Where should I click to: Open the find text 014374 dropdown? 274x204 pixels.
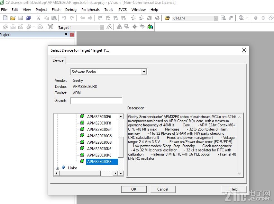coord(216,18)
